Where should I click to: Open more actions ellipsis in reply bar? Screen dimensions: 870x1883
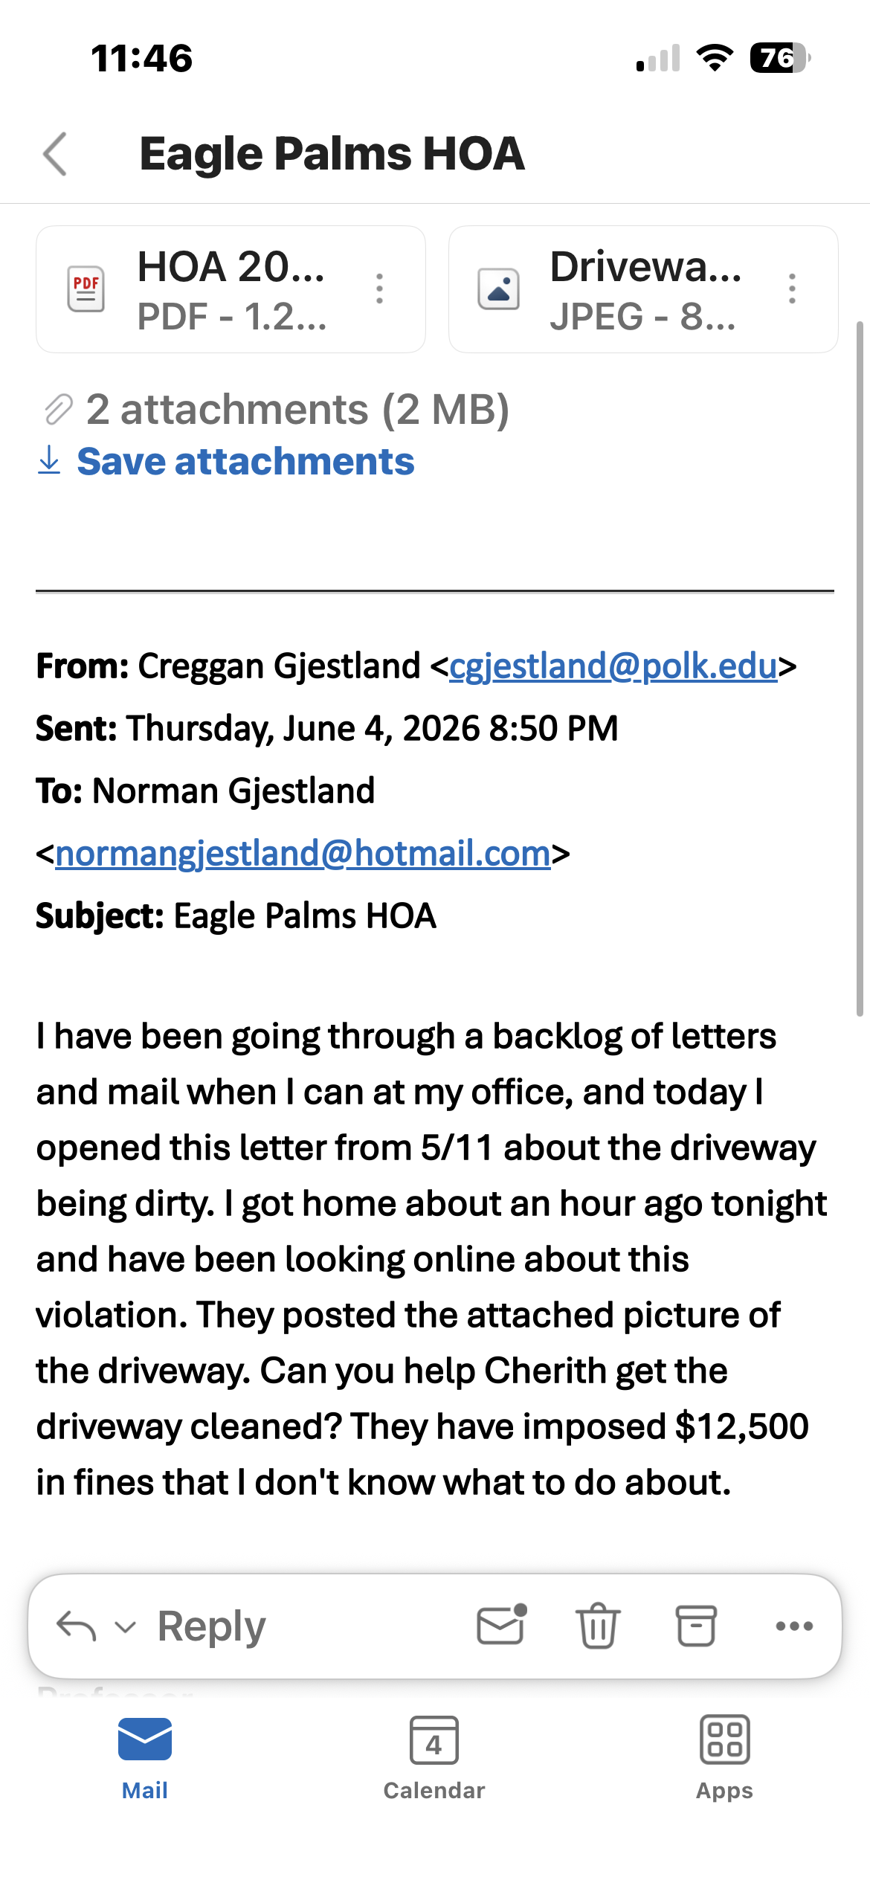point(794,1626)
